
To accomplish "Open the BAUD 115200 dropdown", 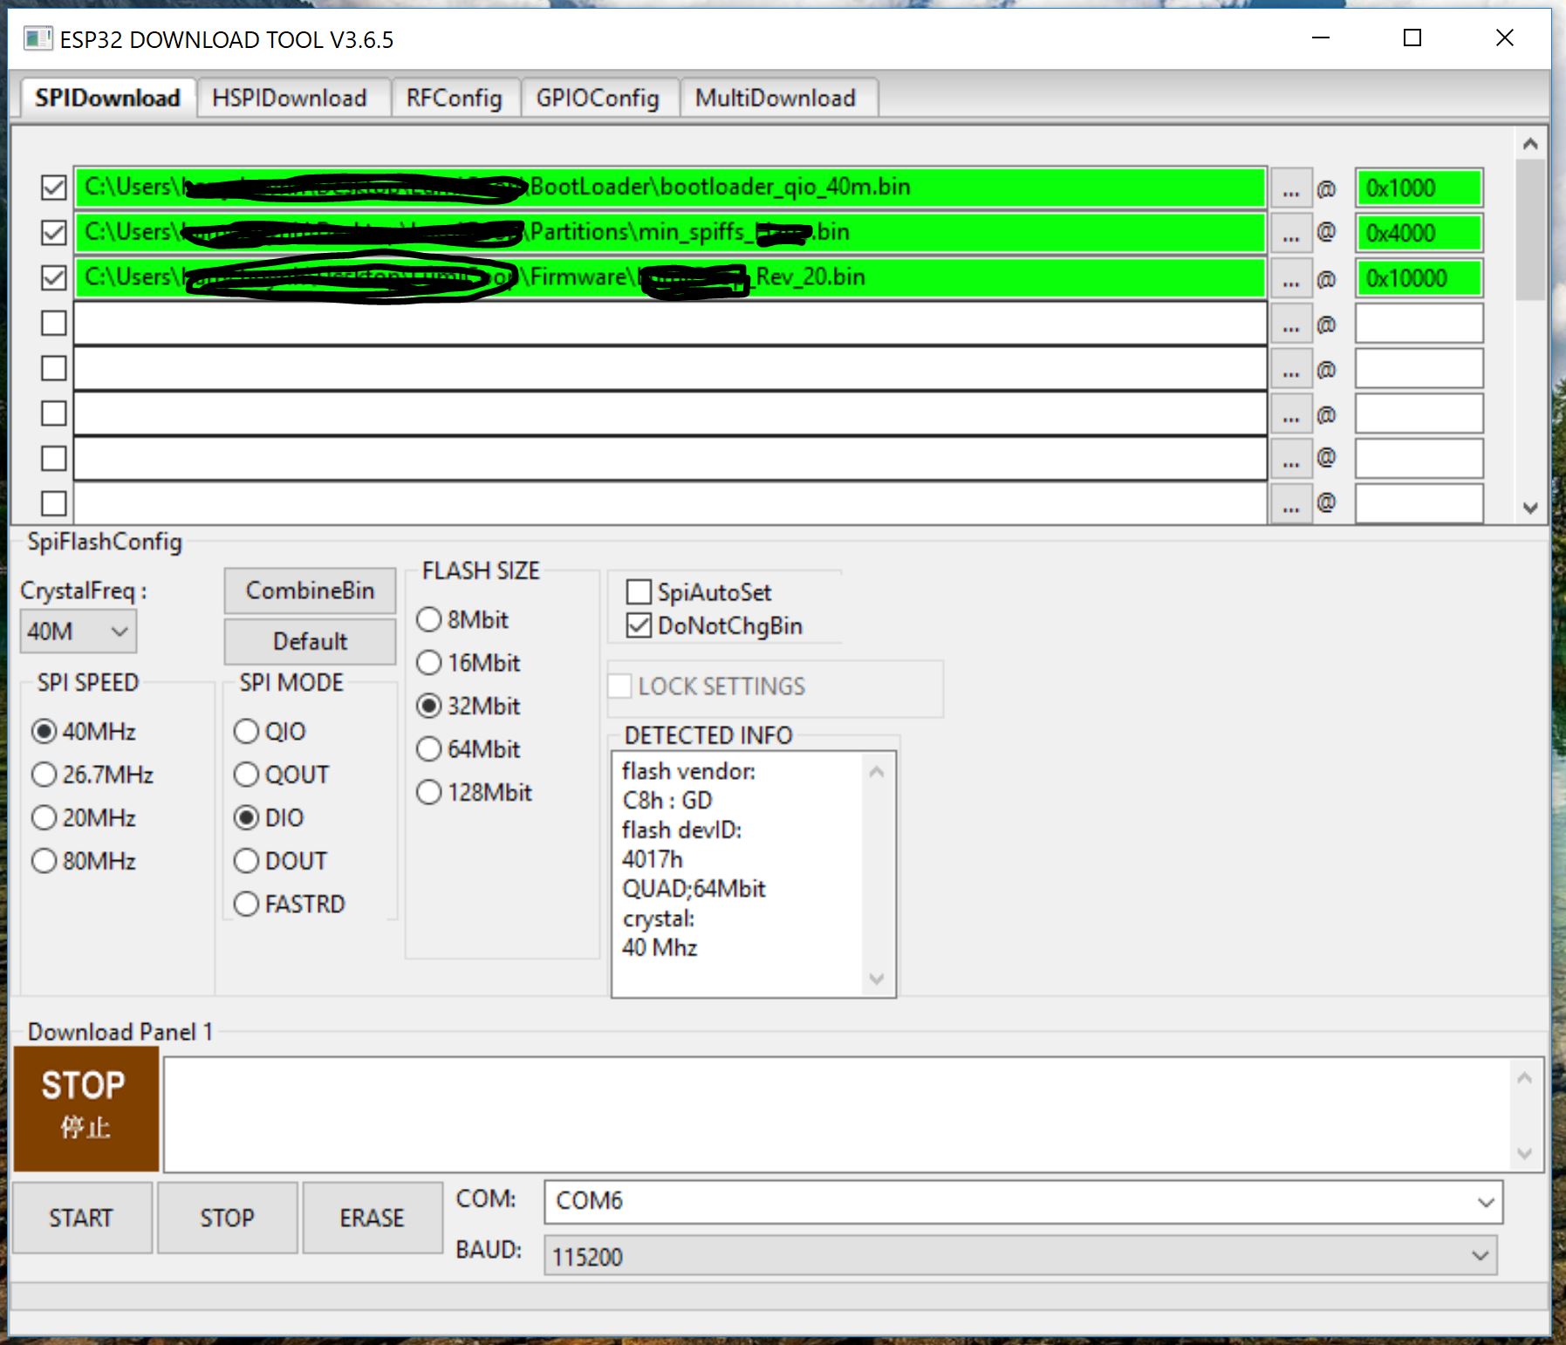I will (x=1021, y=1256).
